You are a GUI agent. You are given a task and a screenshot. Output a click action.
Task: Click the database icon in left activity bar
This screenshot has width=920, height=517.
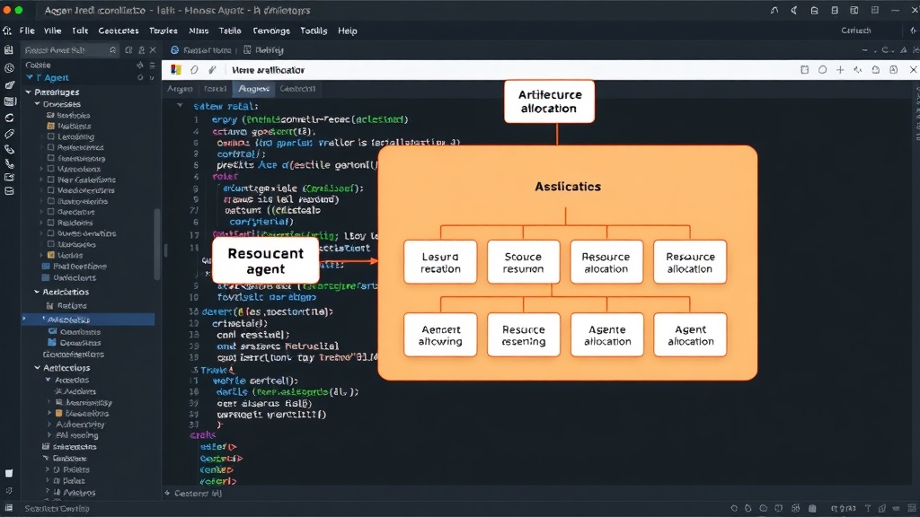coord(9,191)
